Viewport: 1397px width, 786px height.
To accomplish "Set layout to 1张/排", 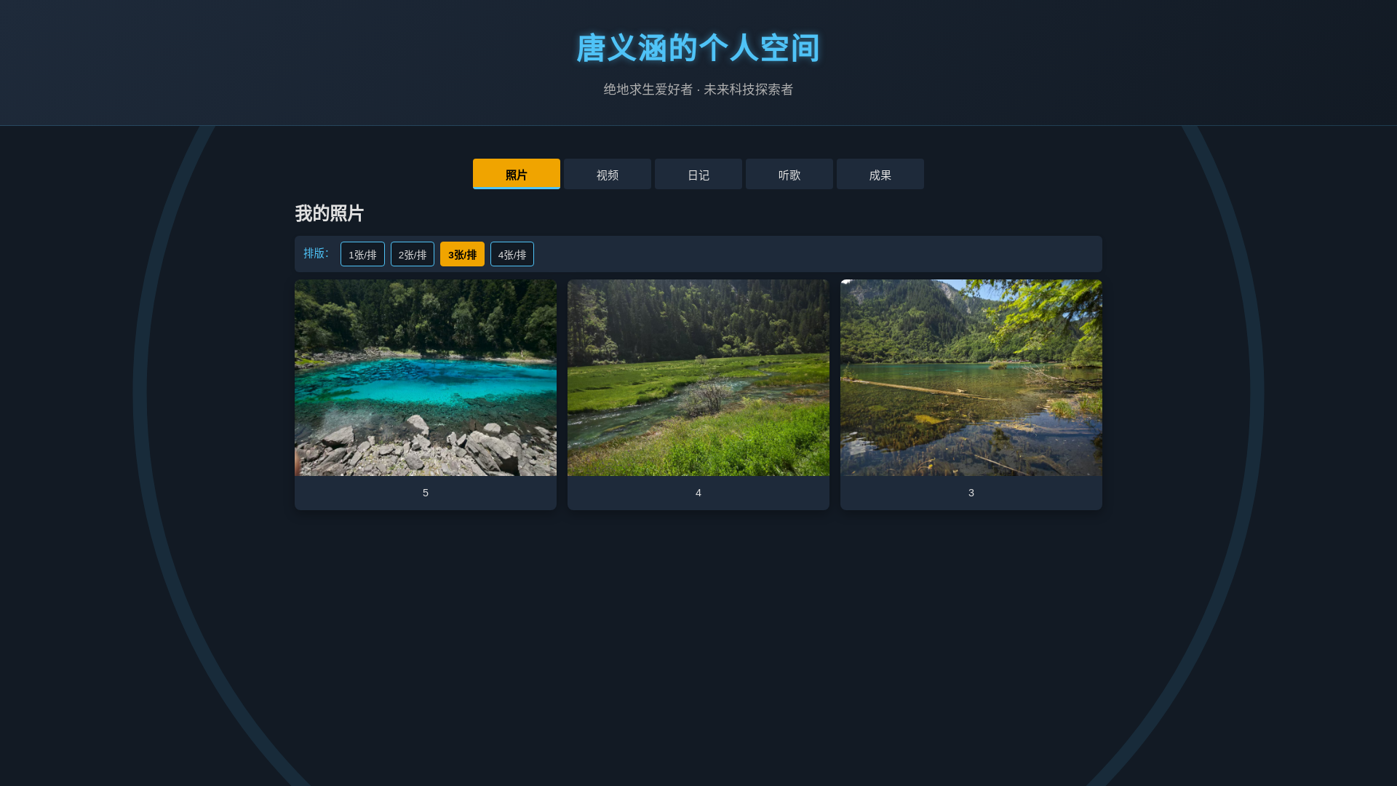I will 362,254.
